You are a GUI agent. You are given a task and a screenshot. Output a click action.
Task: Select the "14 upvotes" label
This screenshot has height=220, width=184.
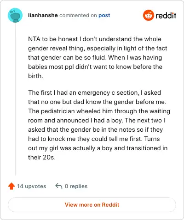pos(32,186)
